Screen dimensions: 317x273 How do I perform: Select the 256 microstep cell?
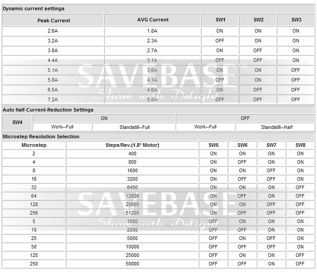click(x=34, y=213)
